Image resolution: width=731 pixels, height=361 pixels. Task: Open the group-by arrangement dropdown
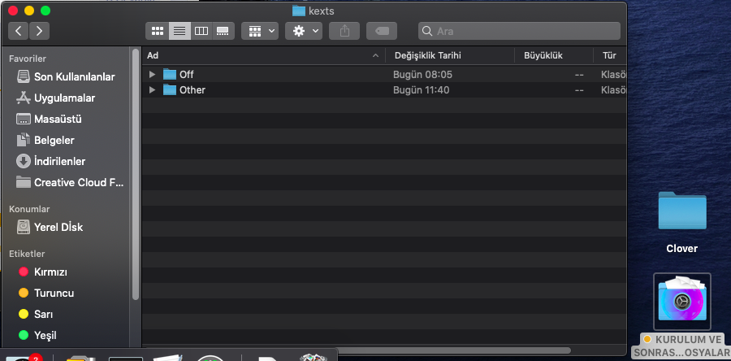click(260, 31)
